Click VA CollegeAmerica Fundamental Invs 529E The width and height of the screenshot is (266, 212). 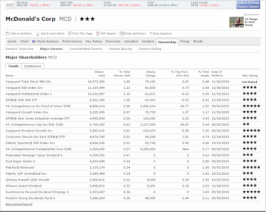pos(39,149)
